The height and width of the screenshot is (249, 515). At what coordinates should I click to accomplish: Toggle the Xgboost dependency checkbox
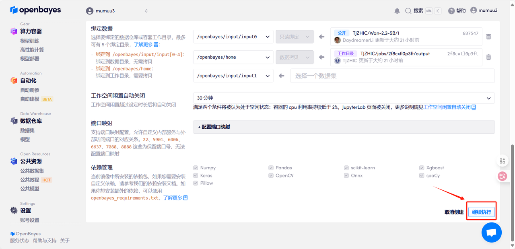tap(422, 168)
